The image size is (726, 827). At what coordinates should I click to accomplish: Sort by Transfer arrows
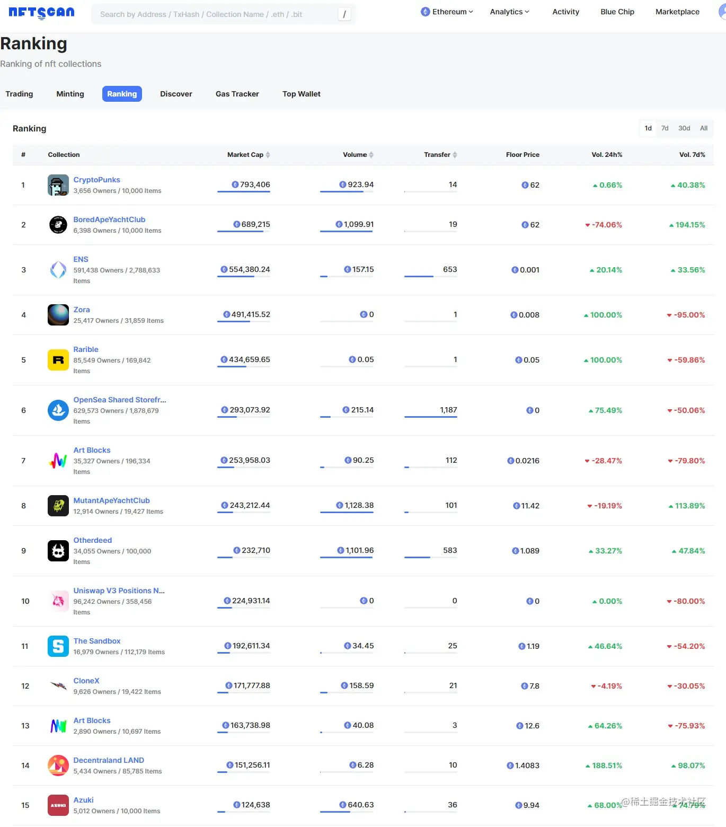point(455,155)
